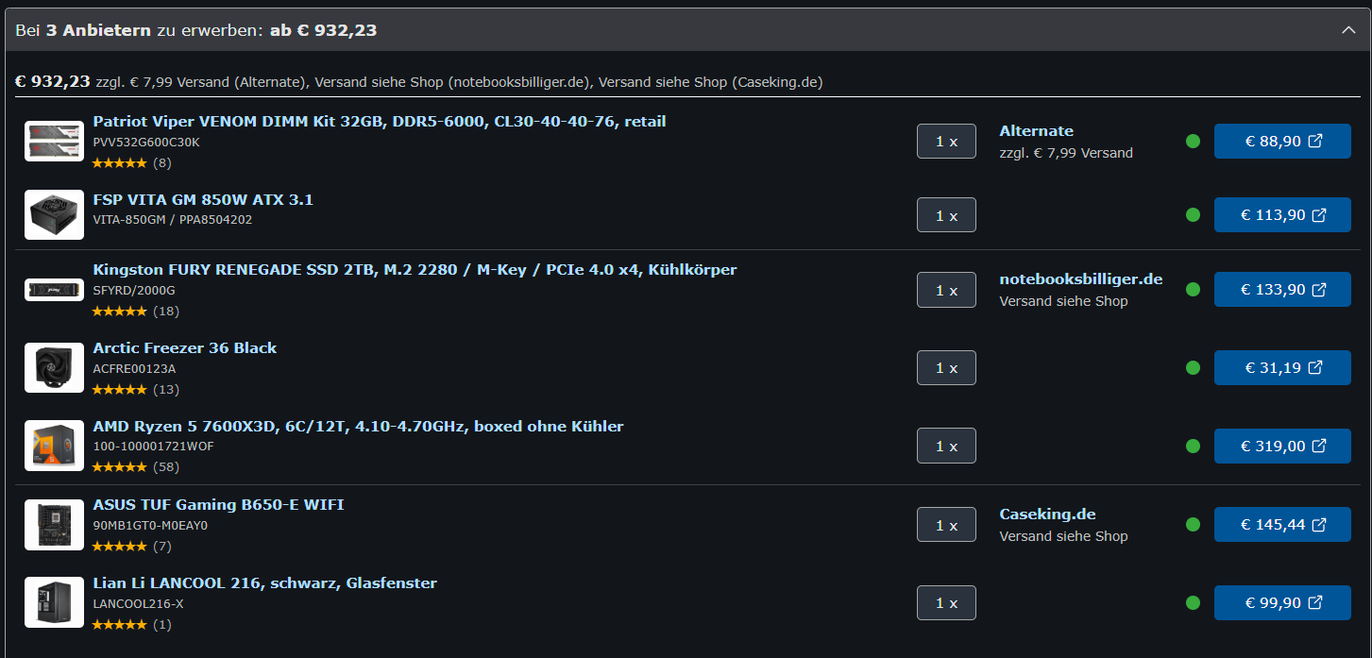Click star rating with (58) reviews
This screenshot has height=658, width=1372.
pos(135,466)
